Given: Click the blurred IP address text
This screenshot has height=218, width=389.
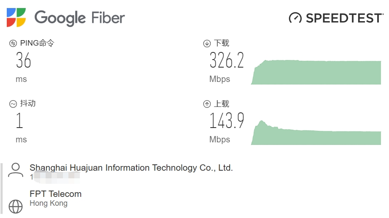Looking at the screenshot, I should pyautogui.click(x=54, y=177).
